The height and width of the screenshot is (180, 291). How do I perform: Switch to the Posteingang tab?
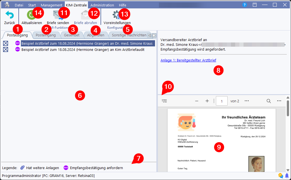point(46,35)
